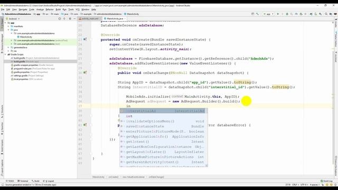Screen dimensions: 338x190
Task: Click MainActivity in the navigation breadcrumb bar
Action: [x=132, y=14]
